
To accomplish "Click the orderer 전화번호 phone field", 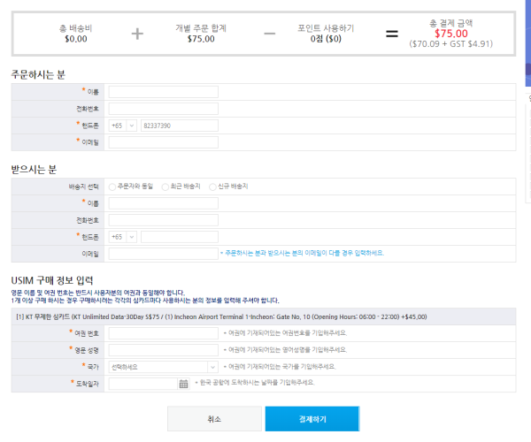I will tap(163, 109).
